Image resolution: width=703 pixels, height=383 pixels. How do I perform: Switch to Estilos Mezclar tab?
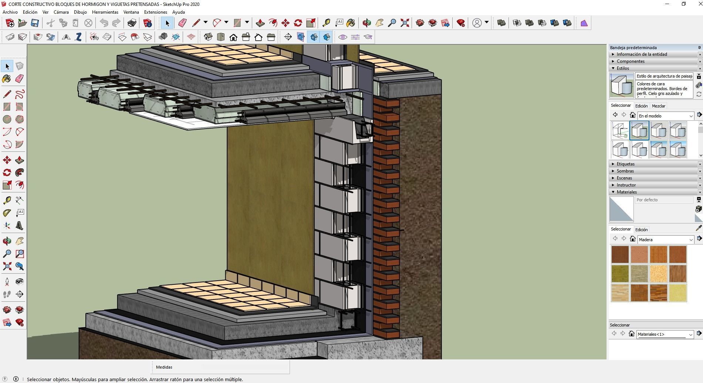658,106
